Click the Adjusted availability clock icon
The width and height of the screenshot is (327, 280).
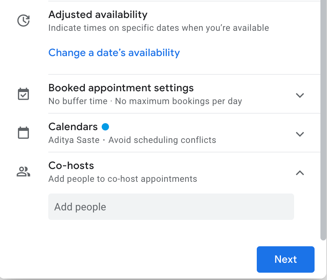pos(23,21)
